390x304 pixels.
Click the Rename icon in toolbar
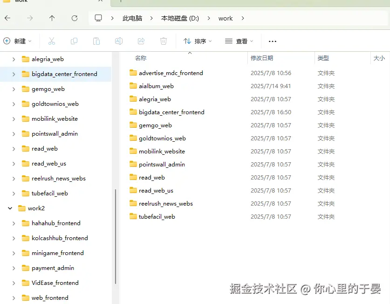119,41
